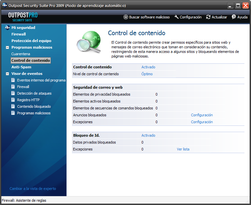The height and width of the screenshot is (205, 251).
Task: Click the malware scan target icon
Action: tap(126, 17)
